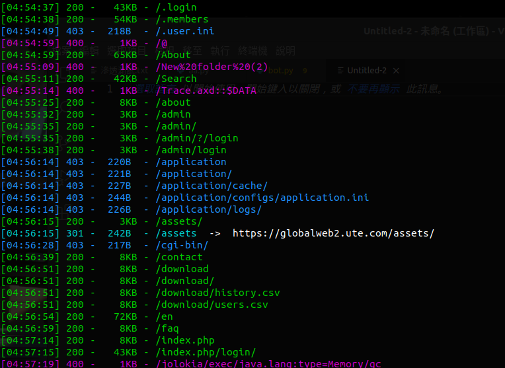Click the /admin/ path with trailing slash
The image size is (505, 368).
point(176,127)
